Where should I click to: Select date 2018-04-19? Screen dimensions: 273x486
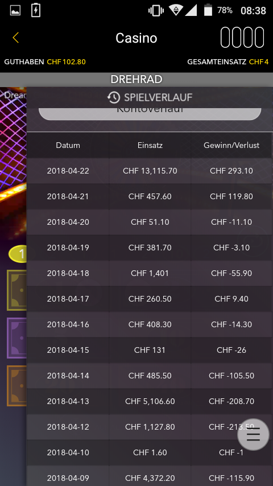pyautogui.click(x=68, y=248)
